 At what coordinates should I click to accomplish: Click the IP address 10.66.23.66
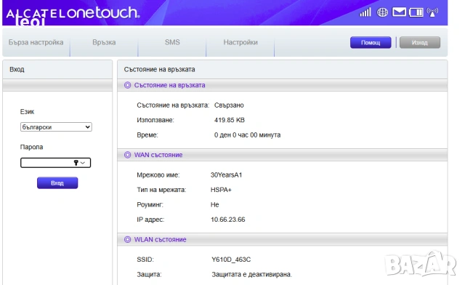[227, 220]
